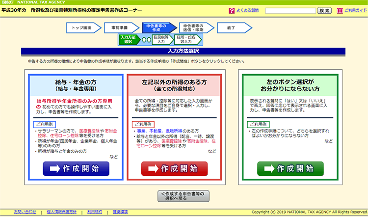Click the 住所・氏名等入力 sub-step
Screen dimensions: 368x217
188,39
